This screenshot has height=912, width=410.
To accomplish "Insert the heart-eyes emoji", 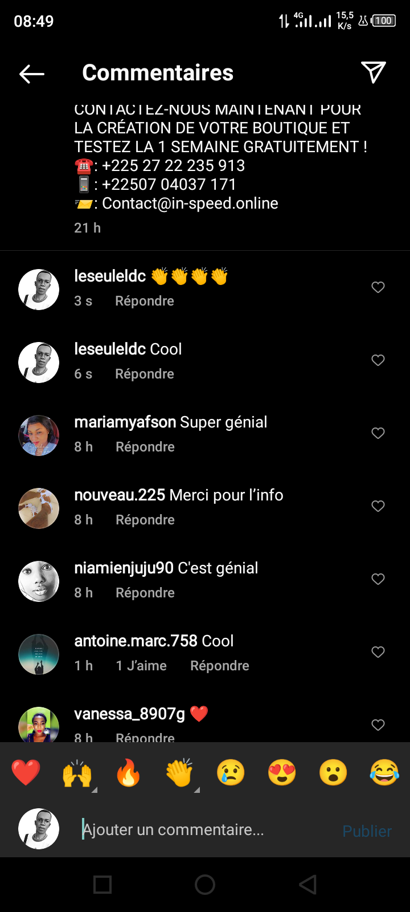I will pyautogui.click(x=282, y=773).
